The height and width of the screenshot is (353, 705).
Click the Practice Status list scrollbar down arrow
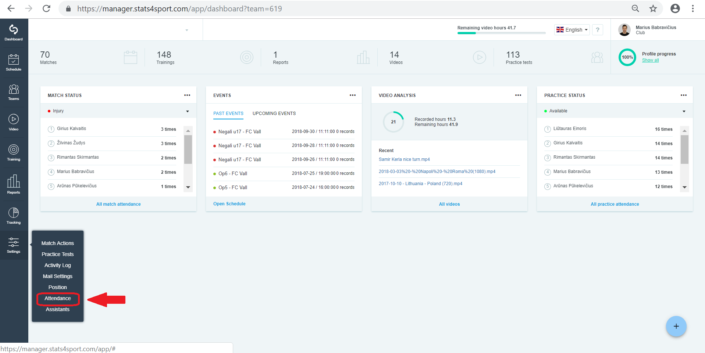[684, 187]
